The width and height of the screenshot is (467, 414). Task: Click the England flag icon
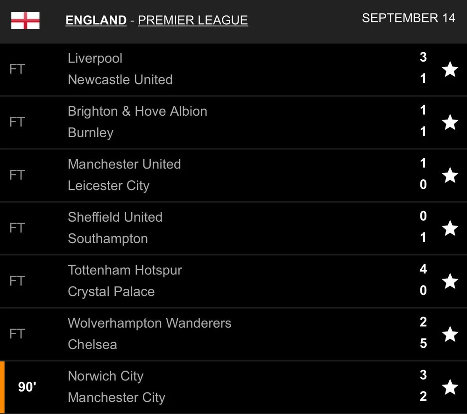pos(25,21)
